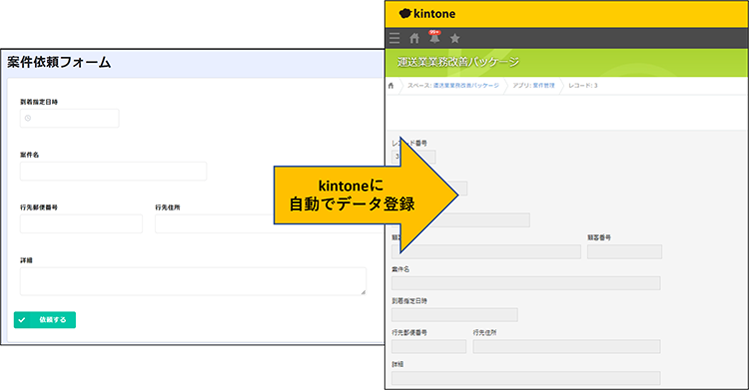Click the レコード: 3 breadcrumb text
This screenshot has height=390, width=749.
(x=583, y=86)
